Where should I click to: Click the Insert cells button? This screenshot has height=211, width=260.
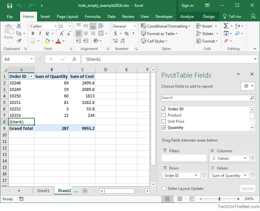pos(204,26)
